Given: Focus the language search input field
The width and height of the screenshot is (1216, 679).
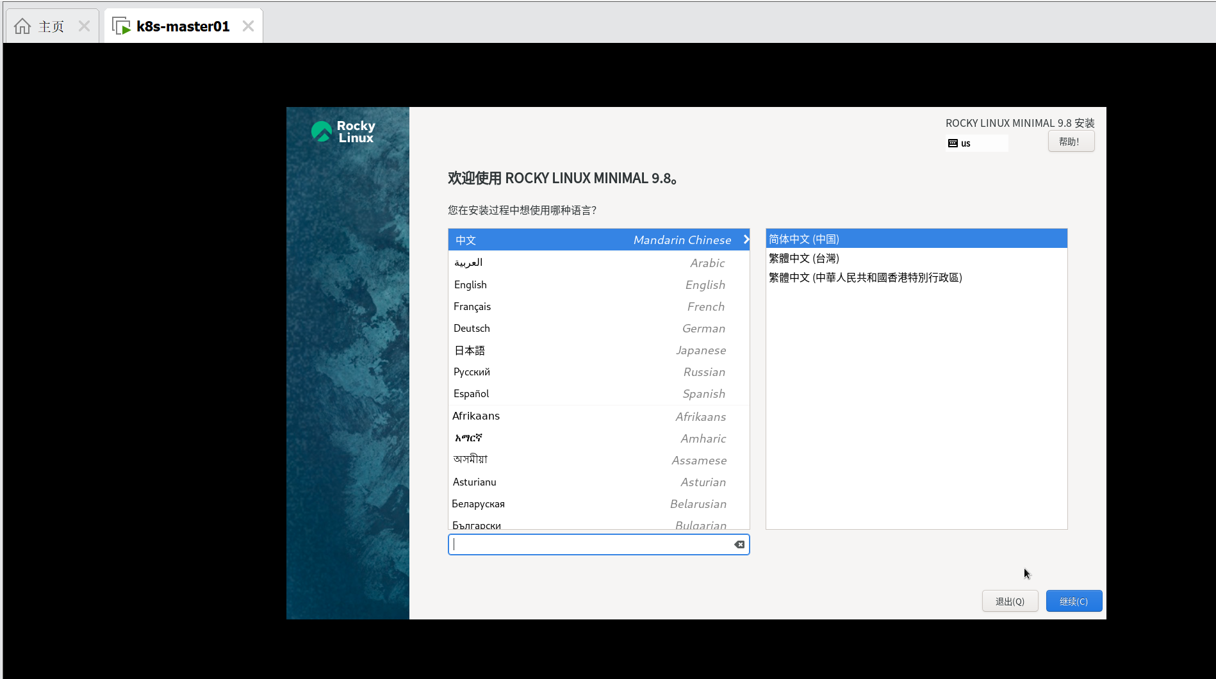Looking at the screenshot, I should point(599,544).
